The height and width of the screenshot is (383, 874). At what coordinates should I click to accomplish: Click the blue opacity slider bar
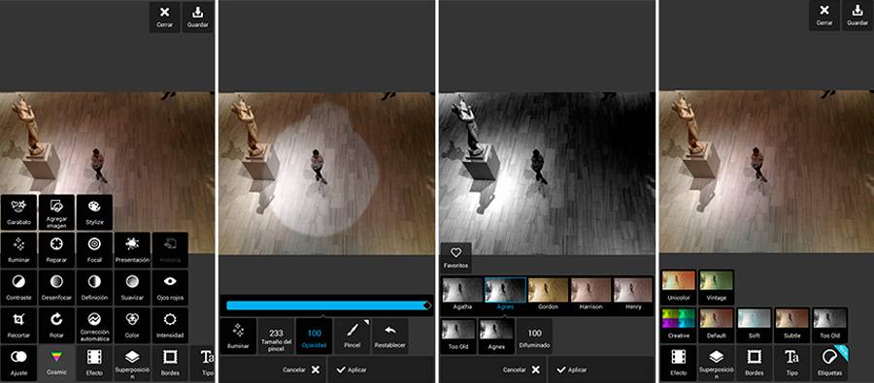point(326,305)
